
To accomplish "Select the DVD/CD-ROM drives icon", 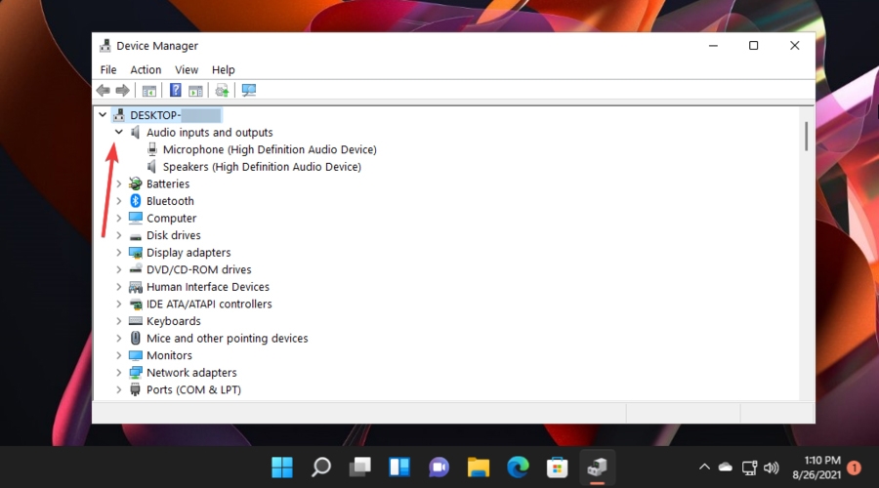I will [x=135, y=269].
